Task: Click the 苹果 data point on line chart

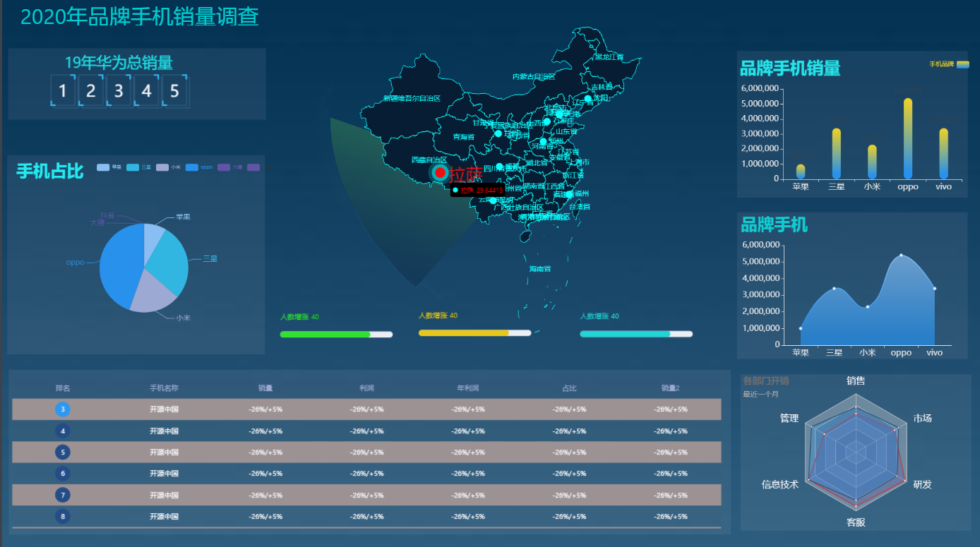Action: 800,328
